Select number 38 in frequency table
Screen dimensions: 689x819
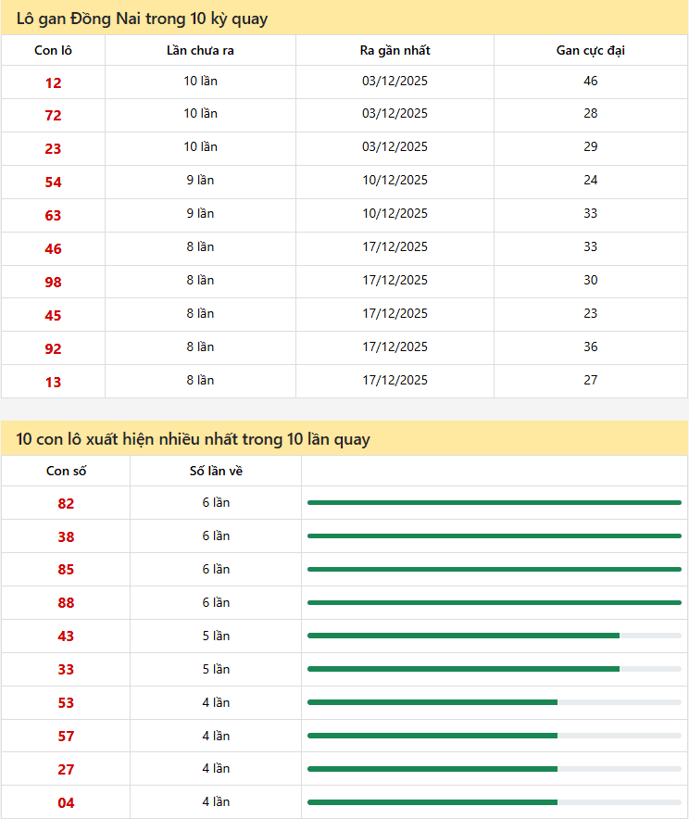tap(66, 536)
